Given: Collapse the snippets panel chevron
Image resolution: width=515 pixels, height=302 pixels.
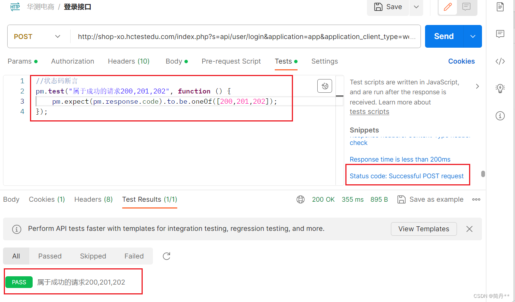Looking at the screenshot, I should [477, 86].
